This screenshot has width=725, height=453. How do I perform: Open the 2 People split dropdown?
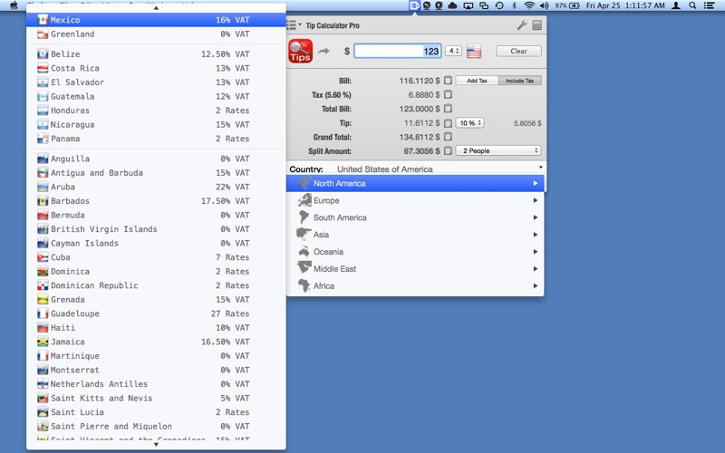498,150
